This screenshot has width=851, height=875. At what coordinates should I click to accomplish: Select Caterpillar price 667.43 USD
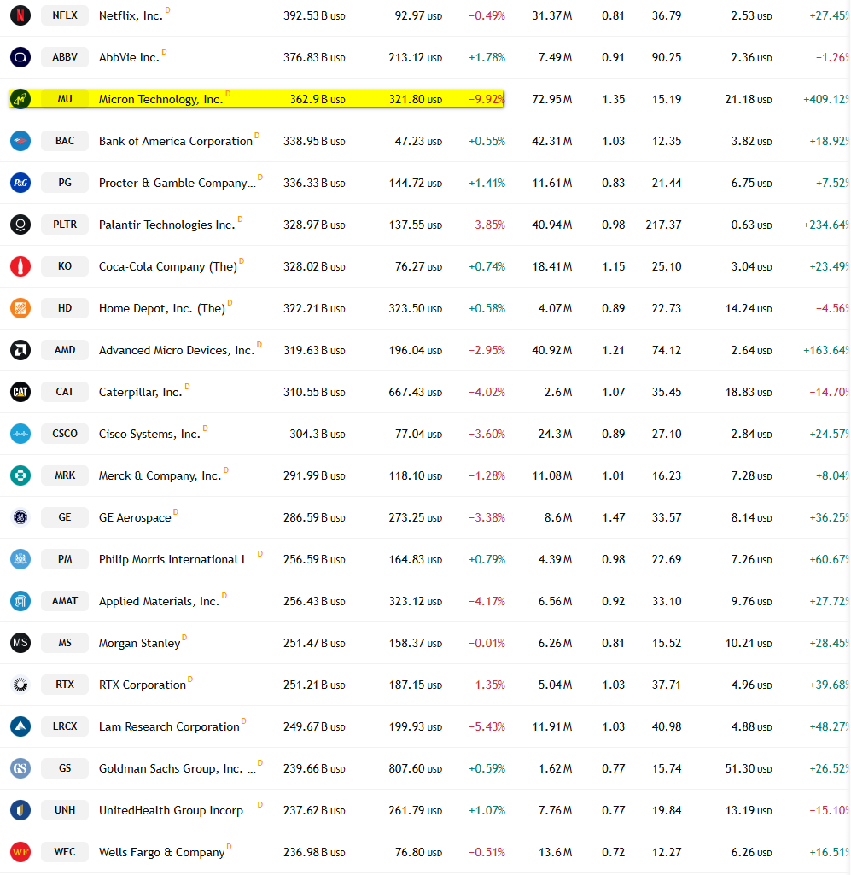[416, 393]
